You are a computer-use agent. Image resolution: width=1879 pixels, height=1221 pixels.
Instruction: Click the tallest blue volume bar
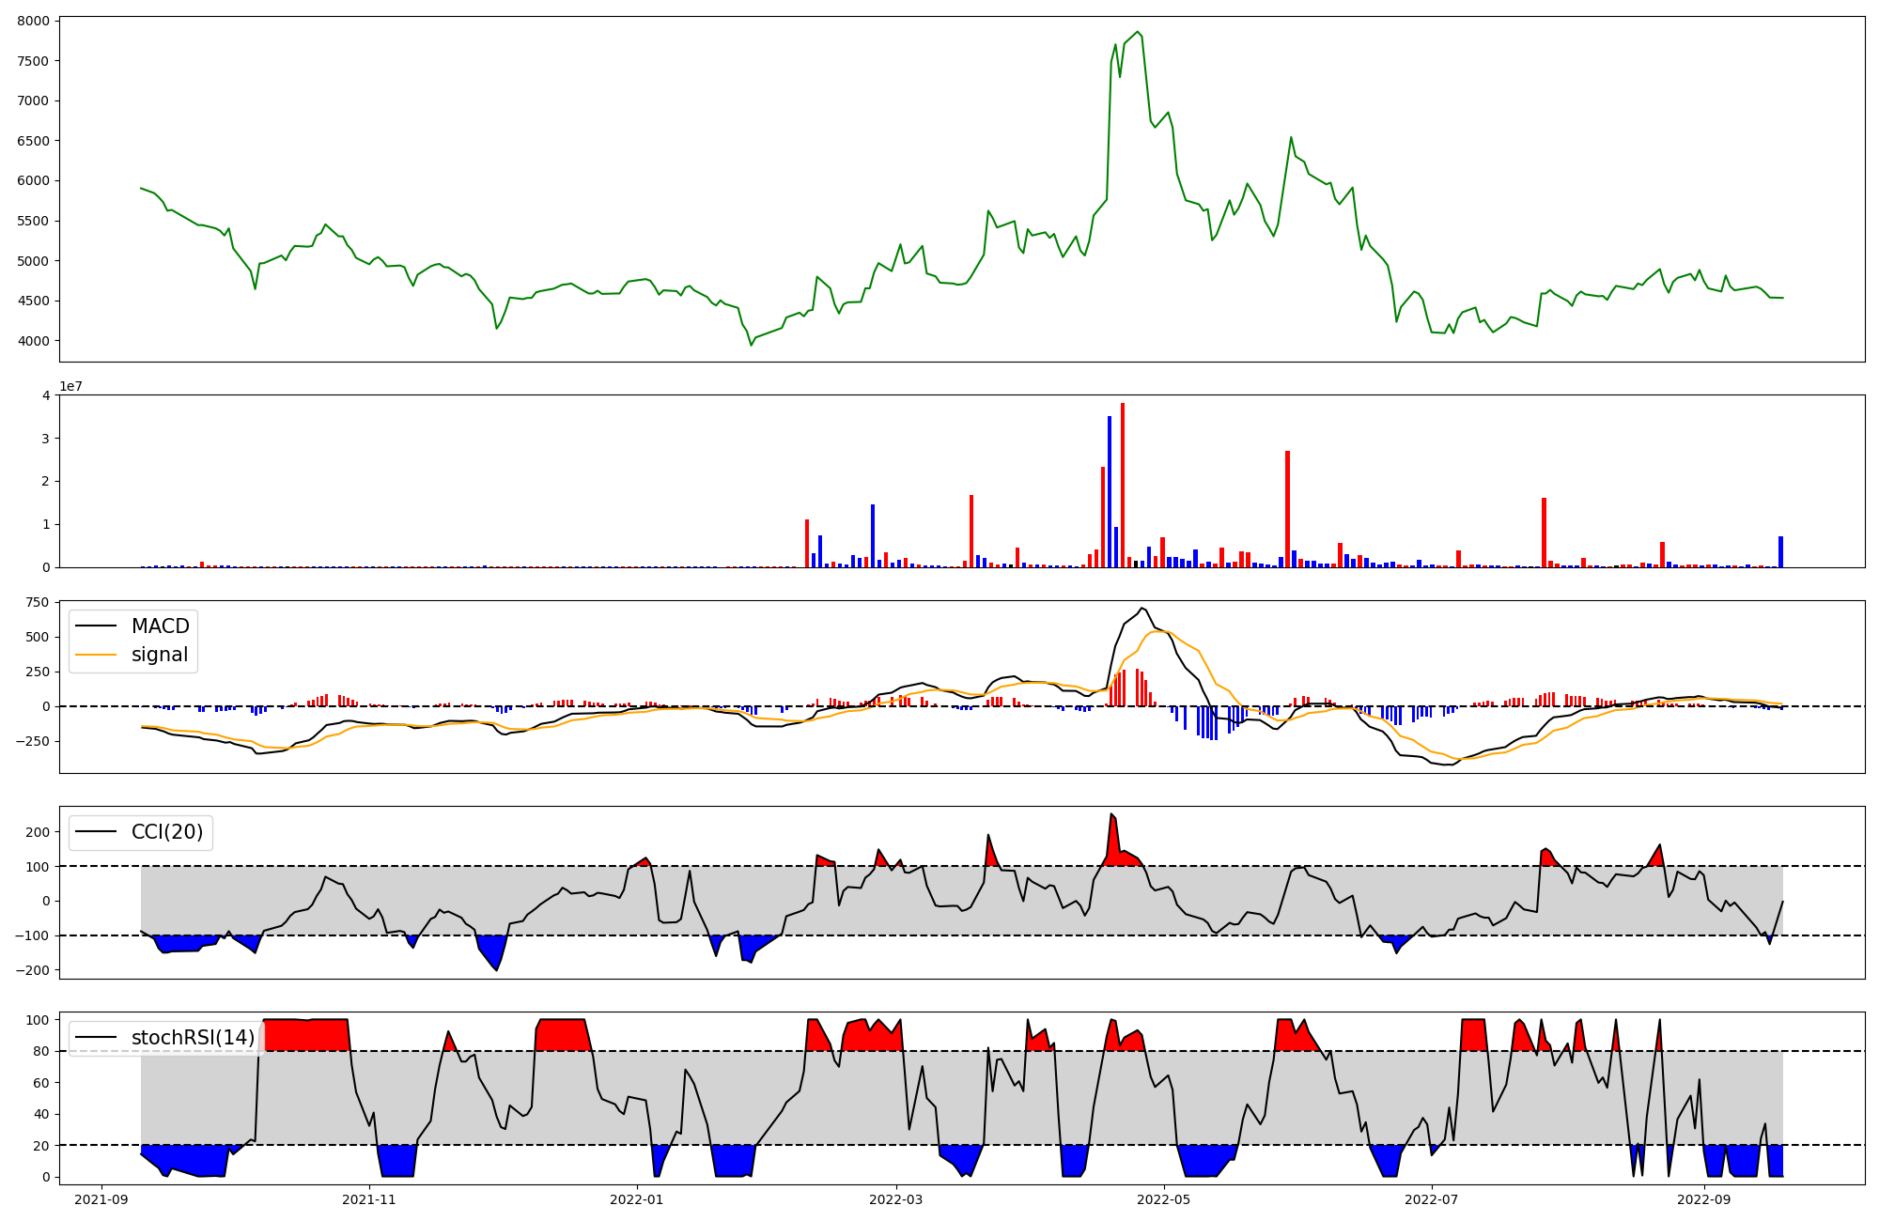point(1110,493)
